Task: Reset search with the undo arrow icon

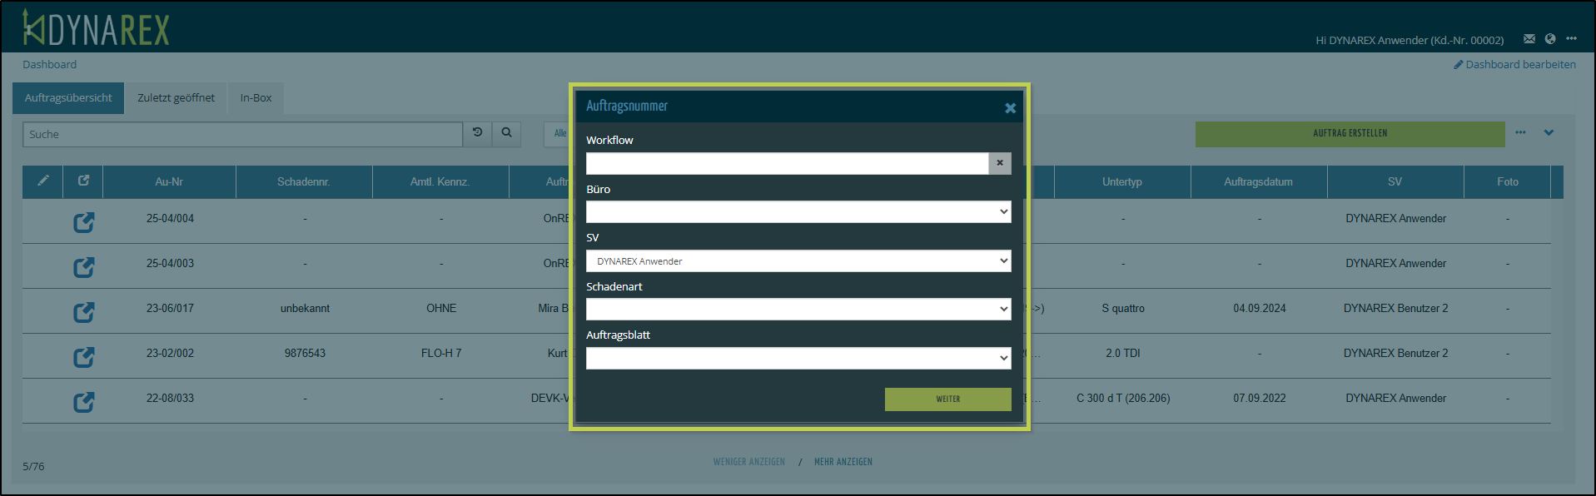Action: pyautogui.click(x=477, y=134)
